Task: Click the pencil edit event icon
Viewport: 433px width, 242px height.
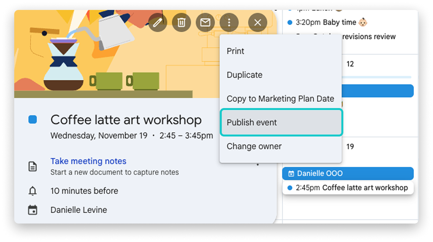Action: [157, 22]
